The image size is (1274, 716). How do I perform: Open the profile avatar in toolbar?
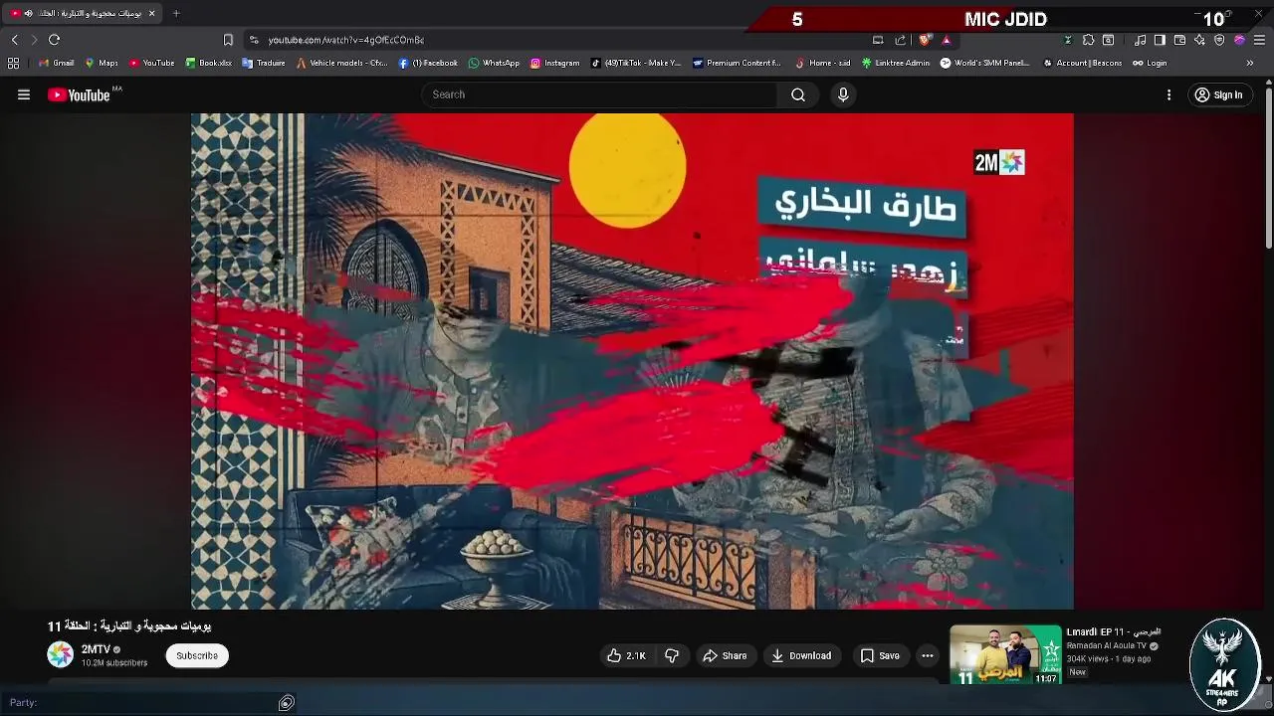(x=1239, y=40)
